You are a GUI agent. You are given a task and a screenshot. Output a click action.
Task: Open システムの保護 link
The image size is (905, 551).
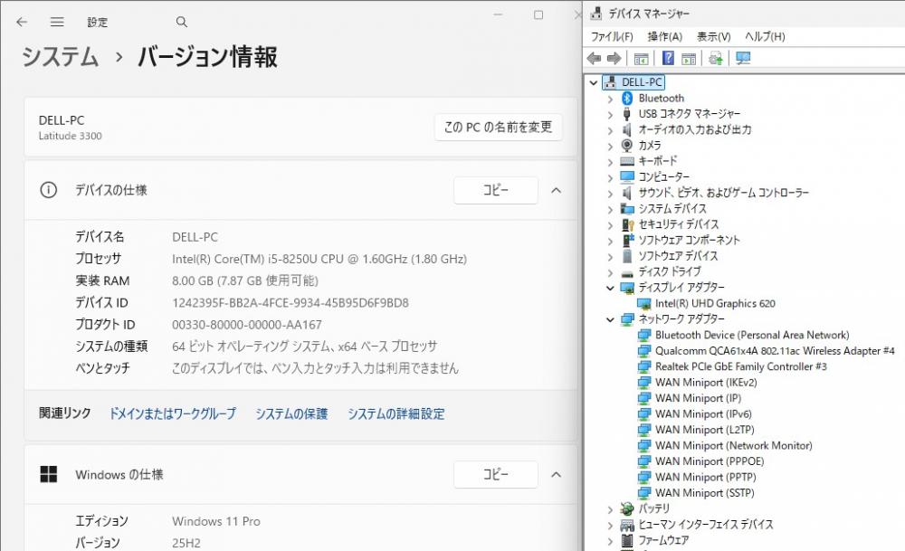point(291,413)
